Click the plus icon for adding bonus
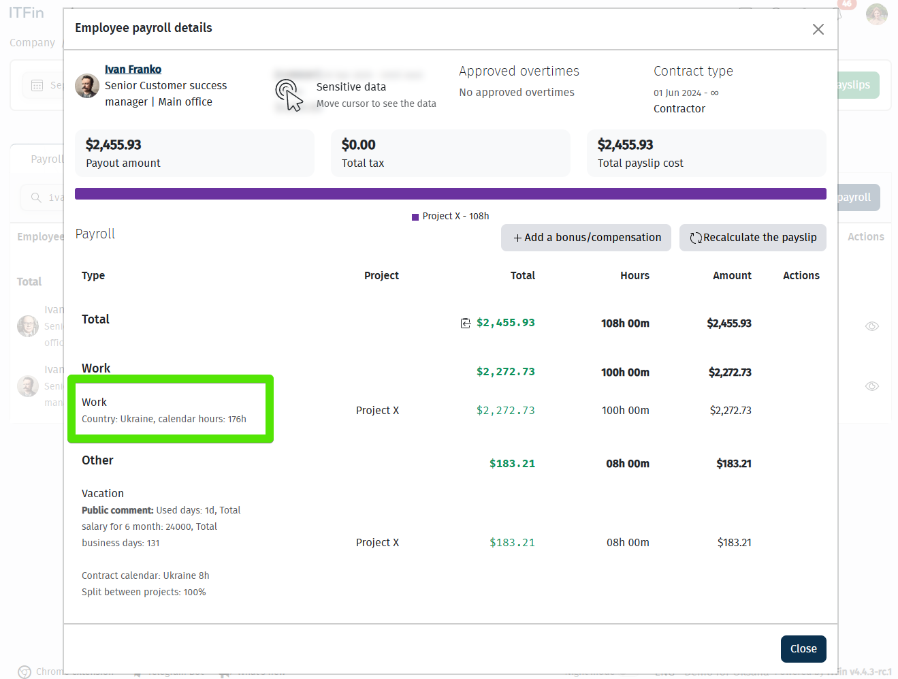Screen dimensions: 898x679 [x=517, y=238]
